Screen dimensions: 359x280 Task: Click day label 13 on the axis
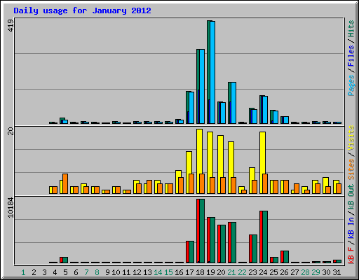click(147, 272)
